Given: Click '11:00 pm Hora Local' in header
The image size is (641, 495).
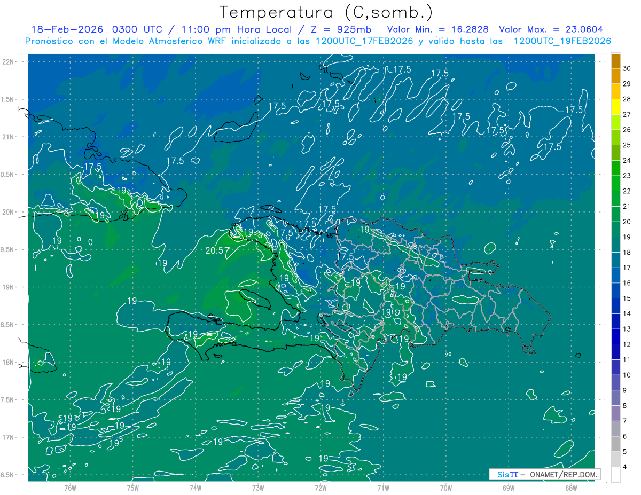Looking at the screenshot, I should pyautogui.click(x=236, y=29).
